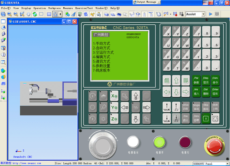The image size is (230, 166).
Task: Open the www.swansc.com link in status bar
Action: point(27,163)
